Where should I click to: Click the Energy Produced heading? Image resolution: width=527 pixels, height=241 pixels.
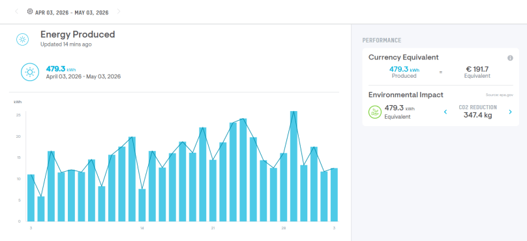pyautogui.click(x=78, y=35)
